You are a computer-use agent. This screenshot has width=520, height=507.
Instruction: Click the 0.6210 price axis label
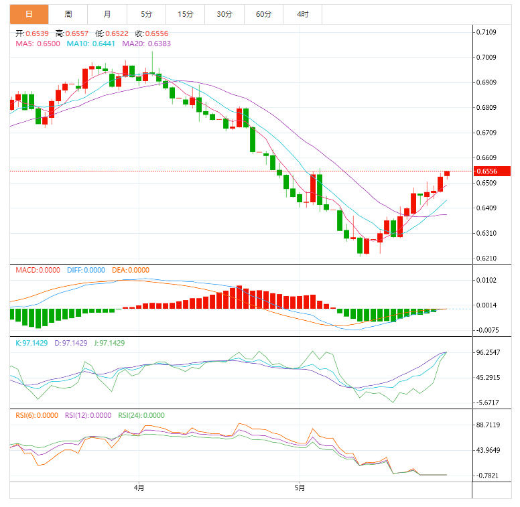(486, 258)
